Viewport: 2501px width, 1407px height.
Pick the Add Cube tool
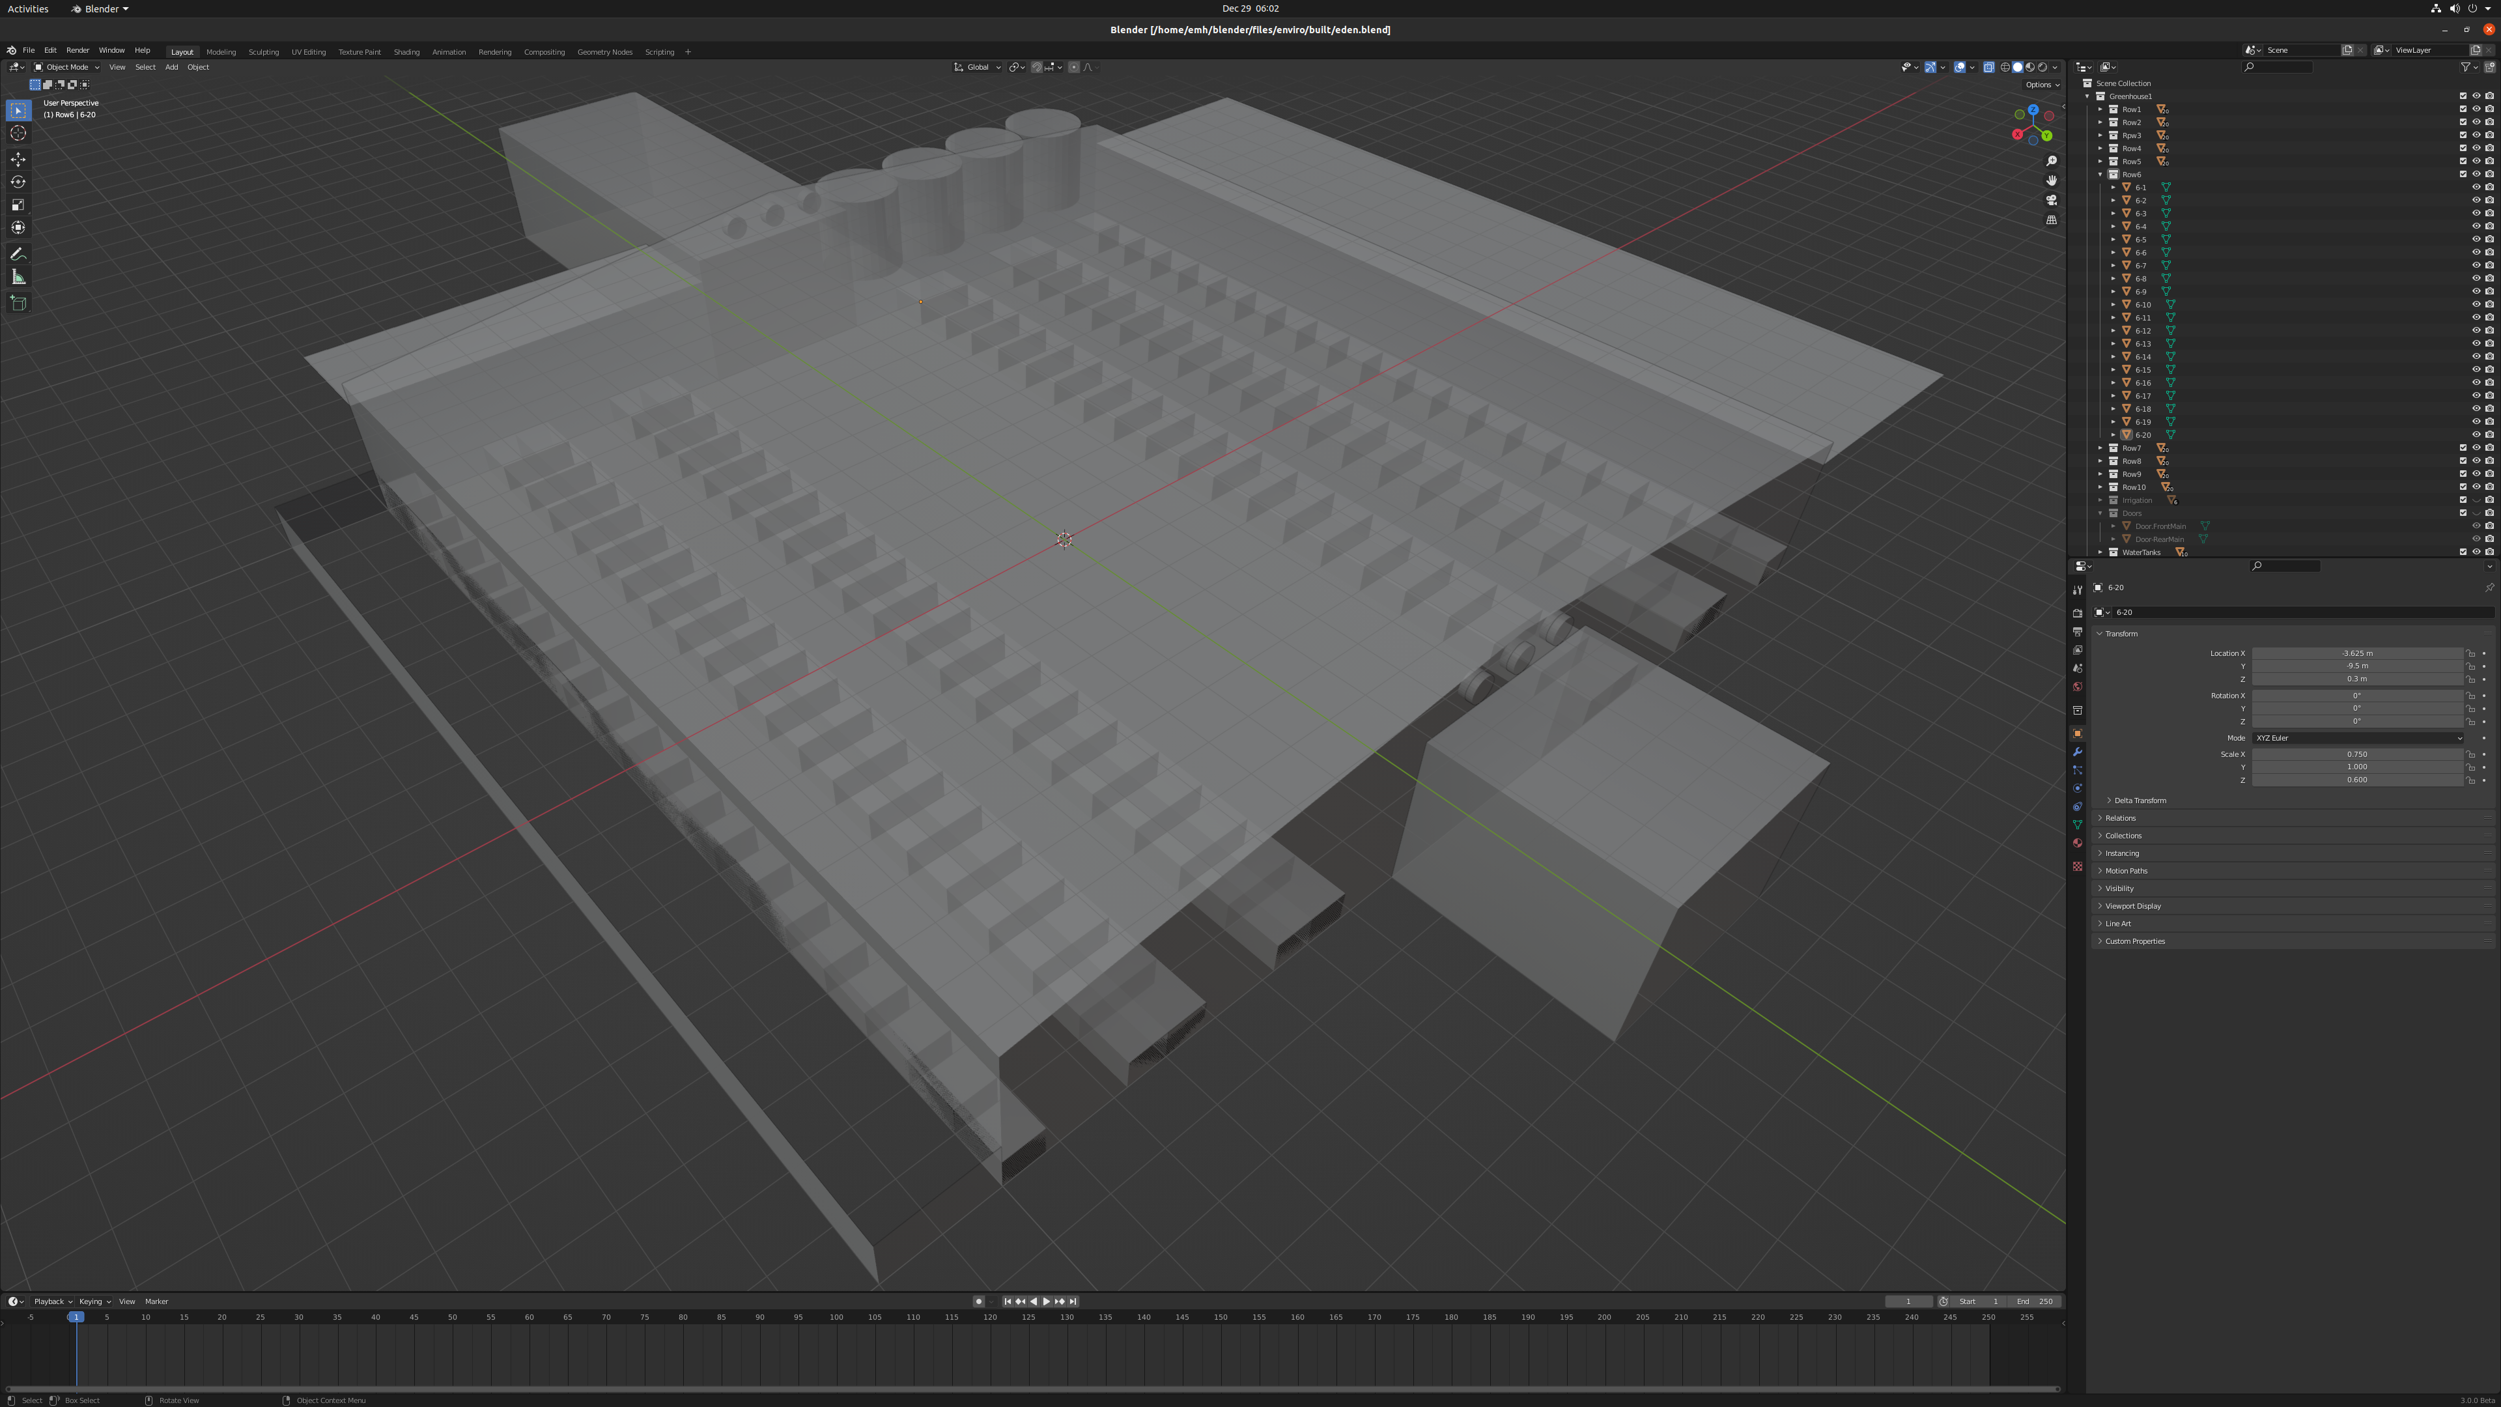(x=18, y=303)
